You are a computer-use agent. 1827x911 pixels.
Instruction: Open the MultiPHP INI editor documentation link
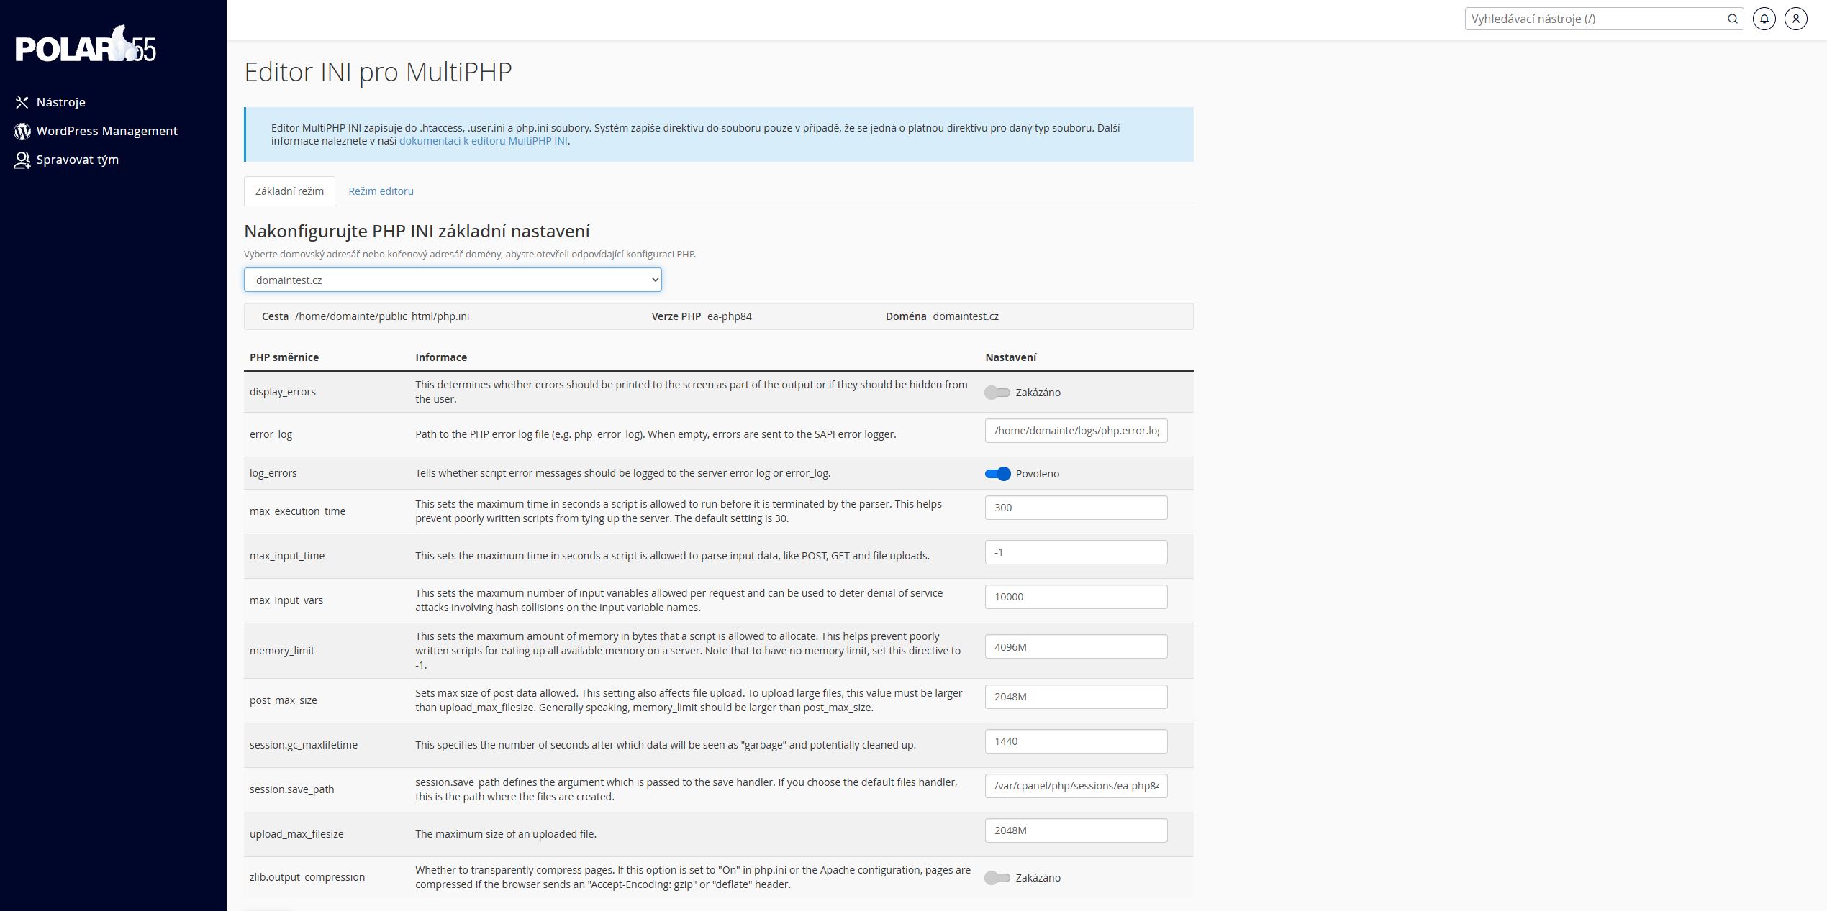pyautogui.click(x=483, y=141)
